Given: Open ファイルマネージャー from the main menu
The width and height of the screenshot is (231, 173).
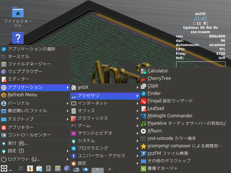Looking at the screenshot, I should coord(35,64).
